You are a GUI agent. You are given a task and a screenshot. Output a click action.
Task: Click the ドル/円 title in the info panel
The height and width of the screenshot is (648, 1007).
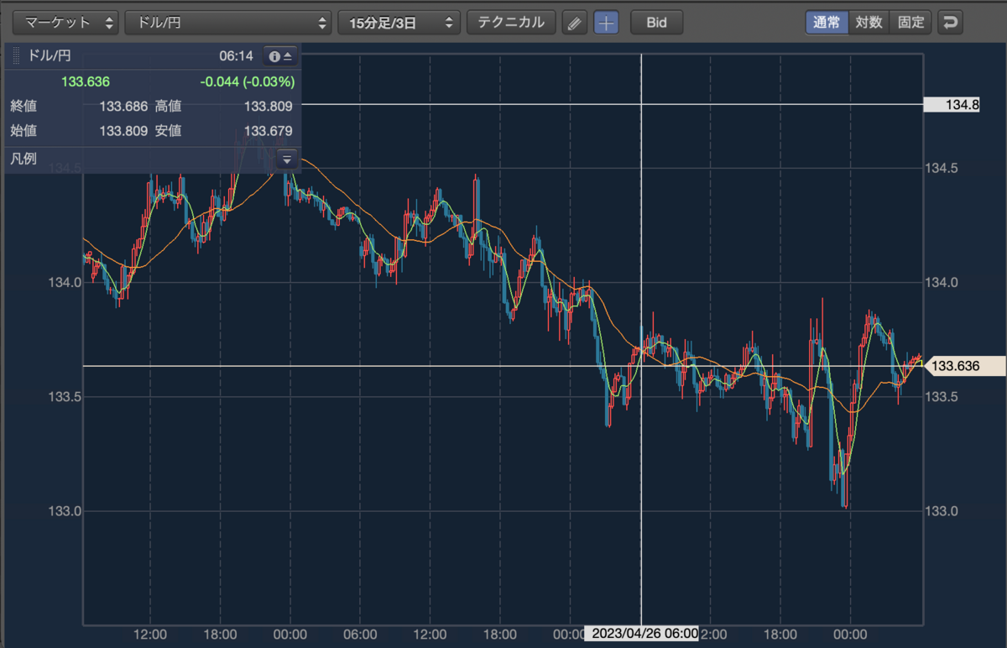pos(50,56)
